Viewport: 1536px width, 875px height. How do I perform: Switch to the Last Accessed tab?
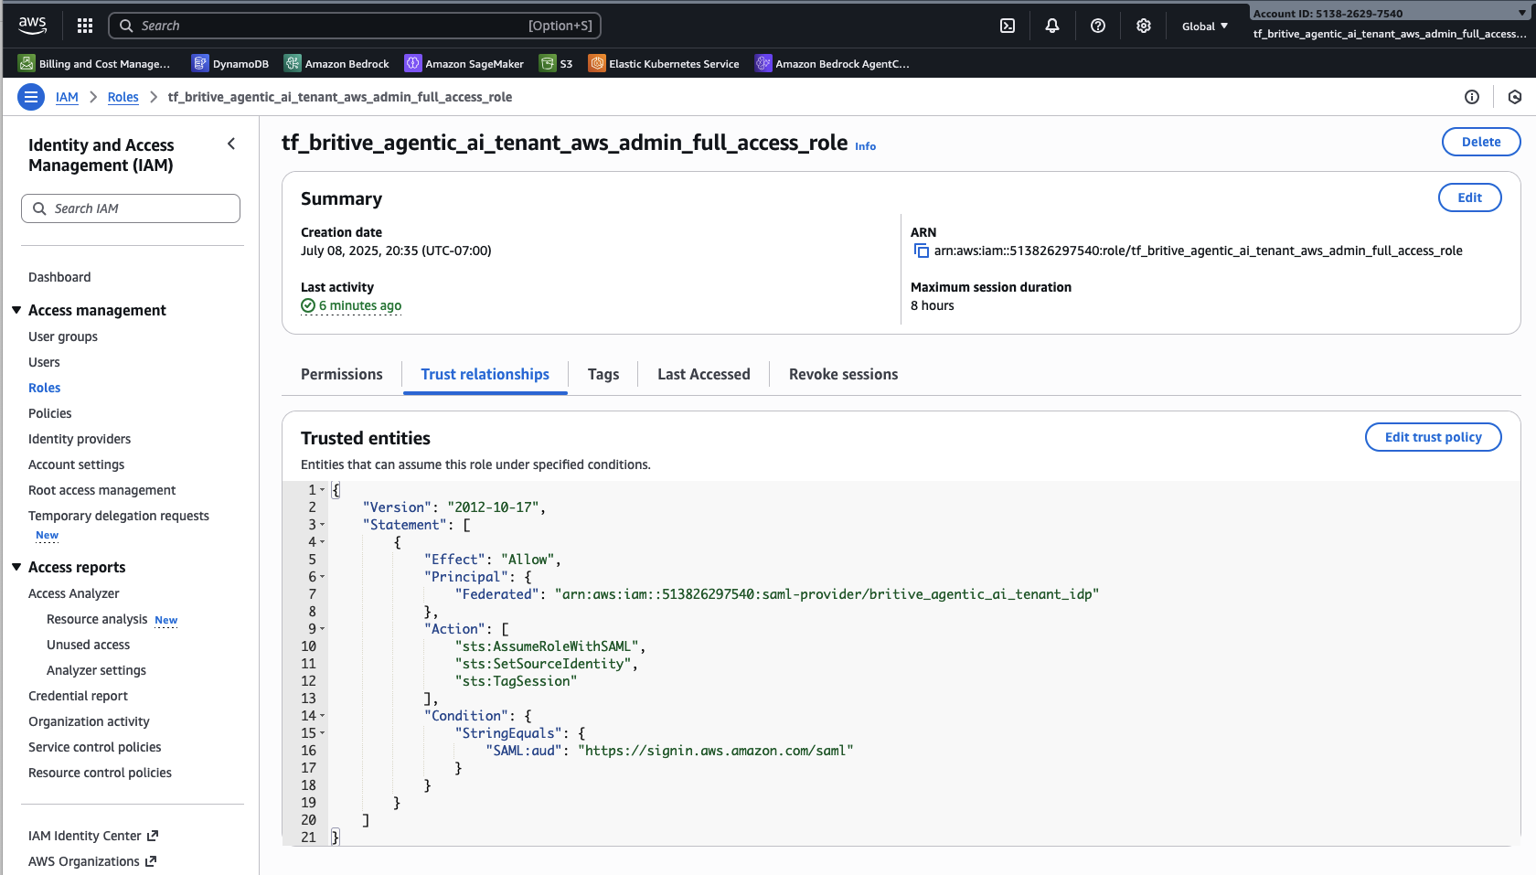[703, 375]
